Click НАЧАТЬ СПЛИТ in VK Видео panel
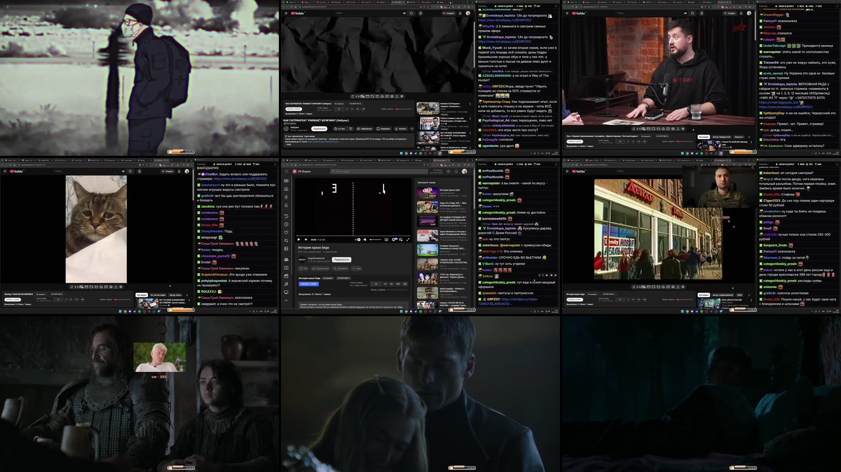The width and height of the screenshot is (841, 472). pyautogui.click(x=309, y=284)
